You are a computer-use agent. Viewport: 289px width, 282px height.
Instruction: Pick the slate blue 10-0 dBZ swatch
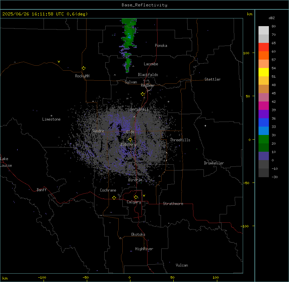pos(264,156)
